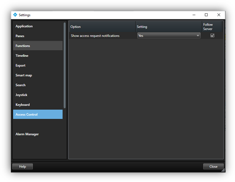Click the sidebar vertical scrollbar
Image resolution: width=235 pixels, height=182 pixels.
(x=65, y=65)
